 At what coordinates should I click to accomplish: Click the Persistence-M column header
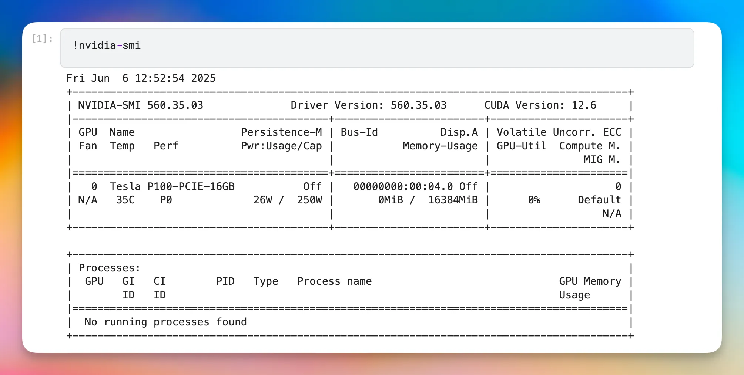[281, 132]
